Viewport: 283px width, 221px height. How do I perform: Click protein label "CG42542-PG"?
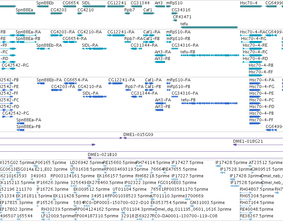pyautogui.click(x=16, y=114)
